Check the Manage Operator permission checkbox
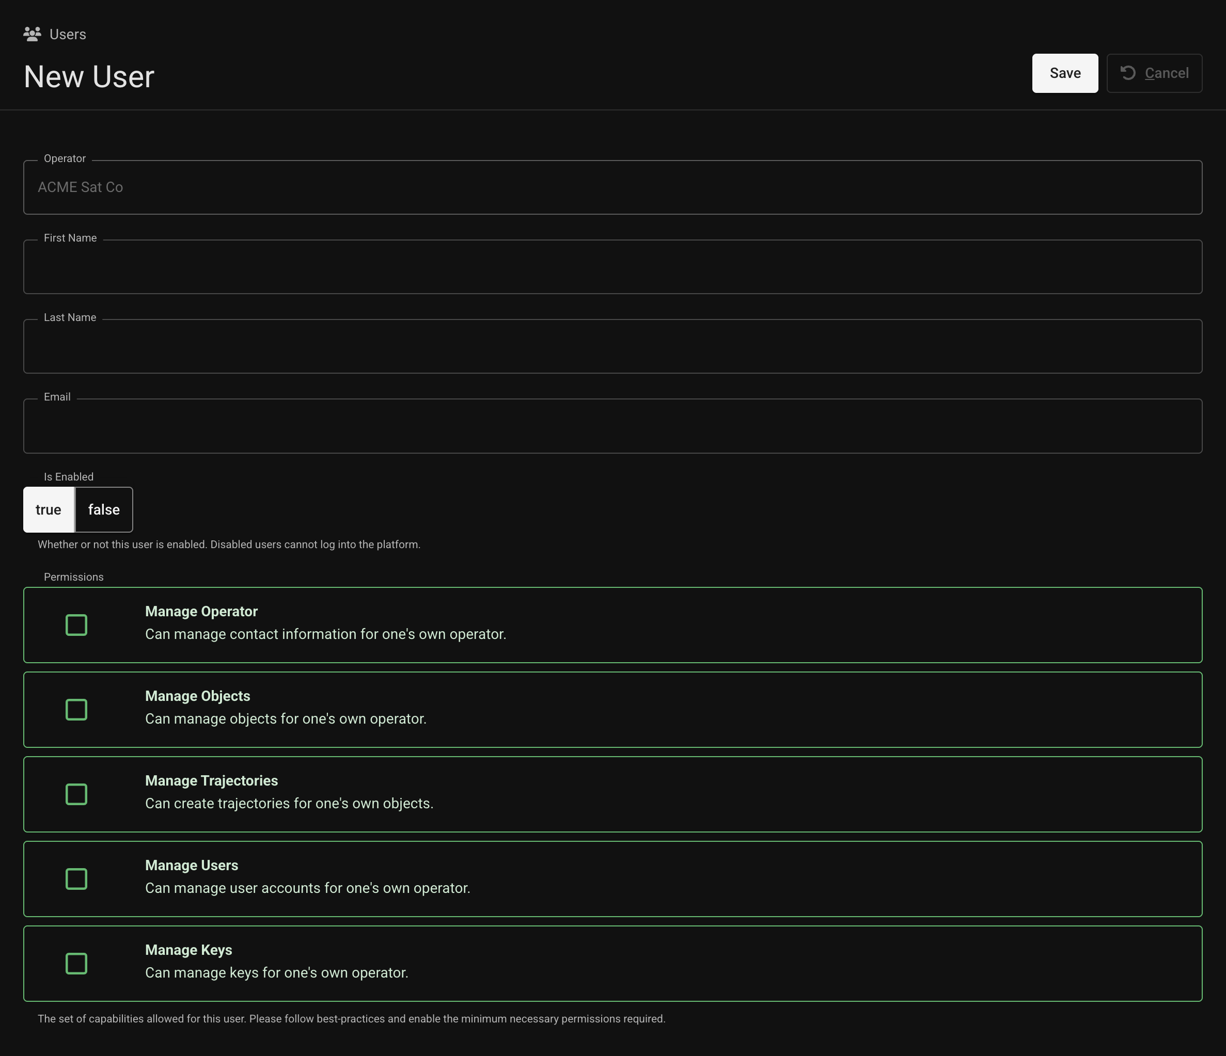Viewport: 1226px width, 1056px height. click(76, 625)
